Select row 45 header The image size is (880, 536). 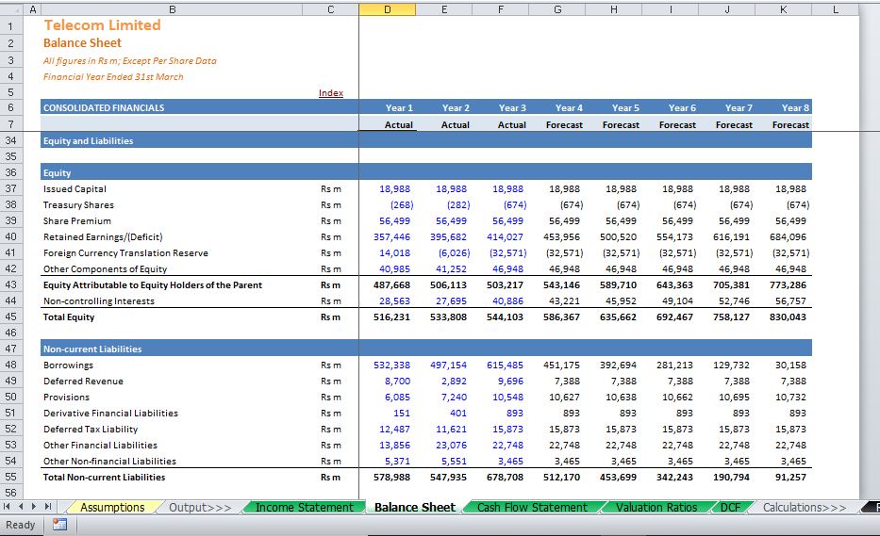click(x=10, y=317)
